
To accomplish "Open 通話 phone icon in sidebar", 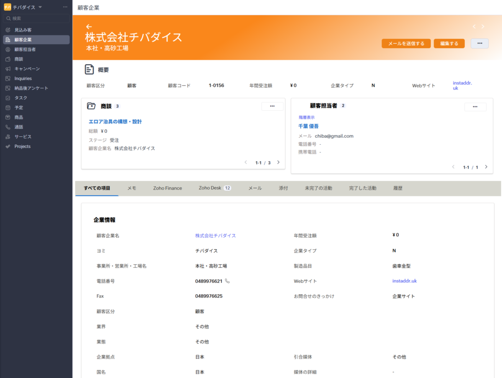I will click(x=8, y=127).
